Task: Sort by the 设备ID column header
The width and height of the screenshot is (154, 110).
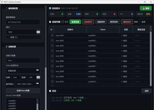Action: (70, 30)
